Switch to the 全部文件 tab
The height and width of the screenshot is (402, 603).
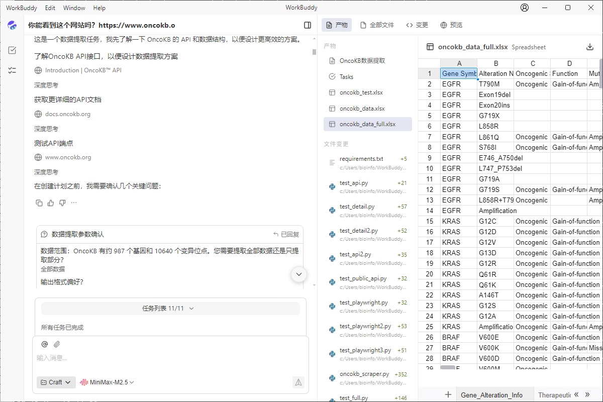click(377, 25)
